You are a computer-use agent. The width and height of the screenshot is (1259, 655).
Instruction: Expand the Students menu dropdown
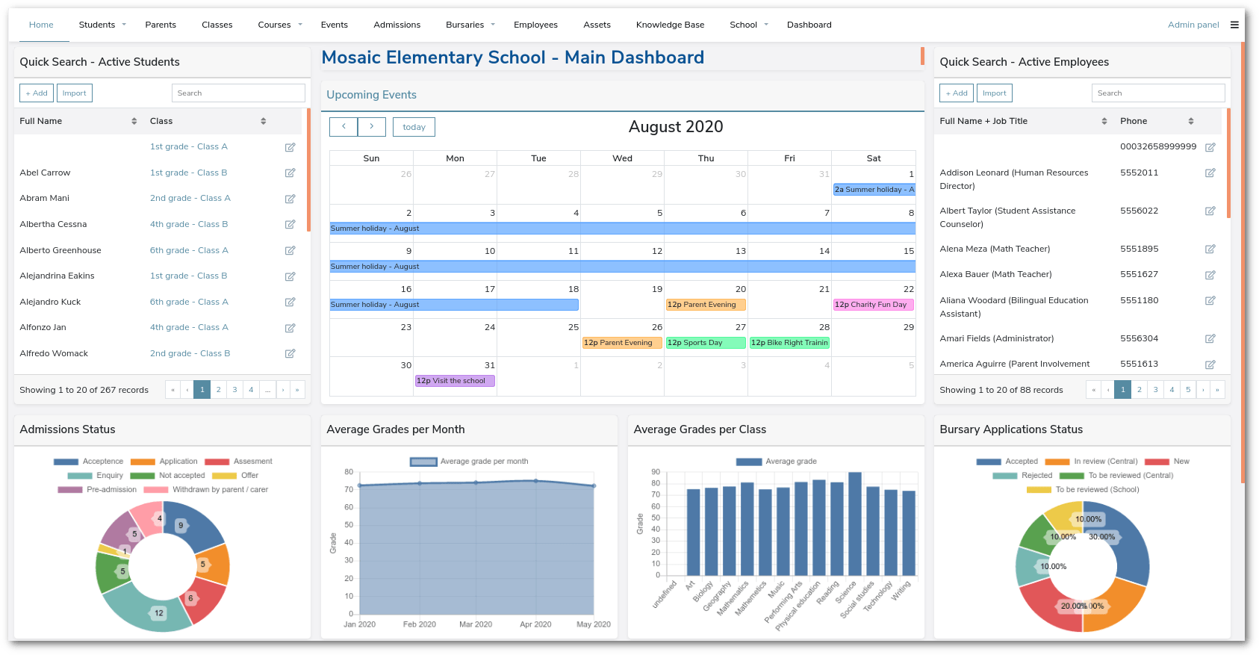pos(102,25)
